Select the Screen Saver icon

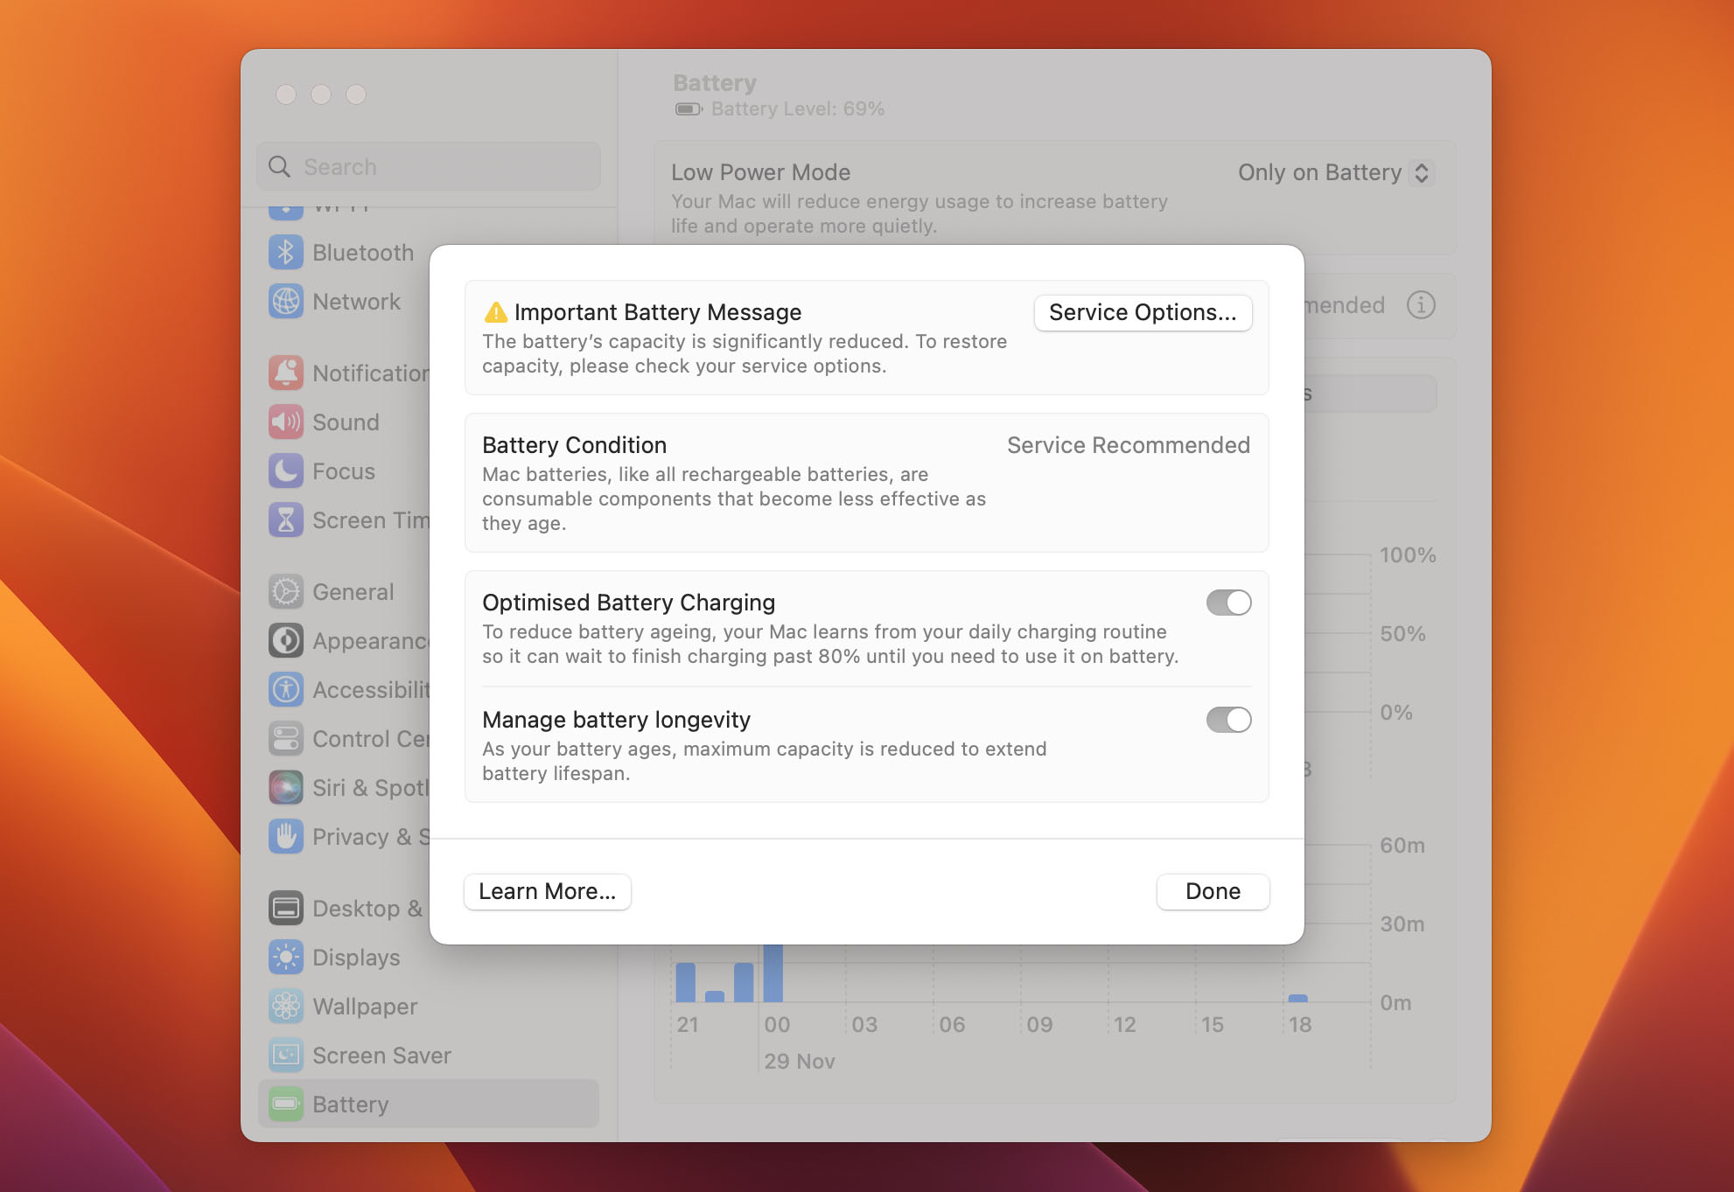[x=286, y=1056]
